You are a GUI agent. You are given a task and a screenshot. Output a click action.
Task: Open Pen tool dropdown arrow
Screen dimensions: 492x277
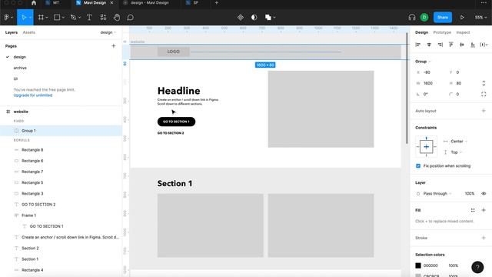click(x=79, y=18)
